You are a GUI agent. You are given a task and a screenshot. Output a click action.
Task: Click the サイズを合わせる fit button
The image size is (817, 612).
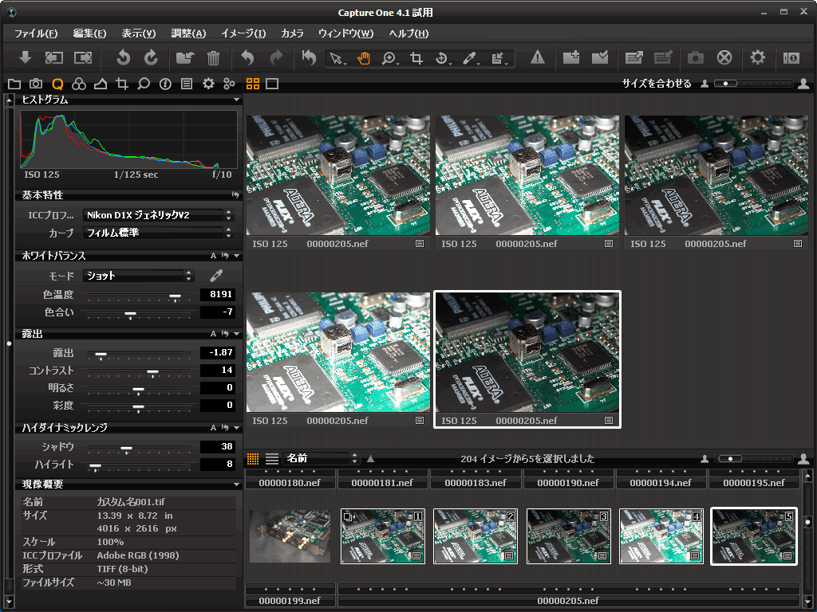(657, 83)
